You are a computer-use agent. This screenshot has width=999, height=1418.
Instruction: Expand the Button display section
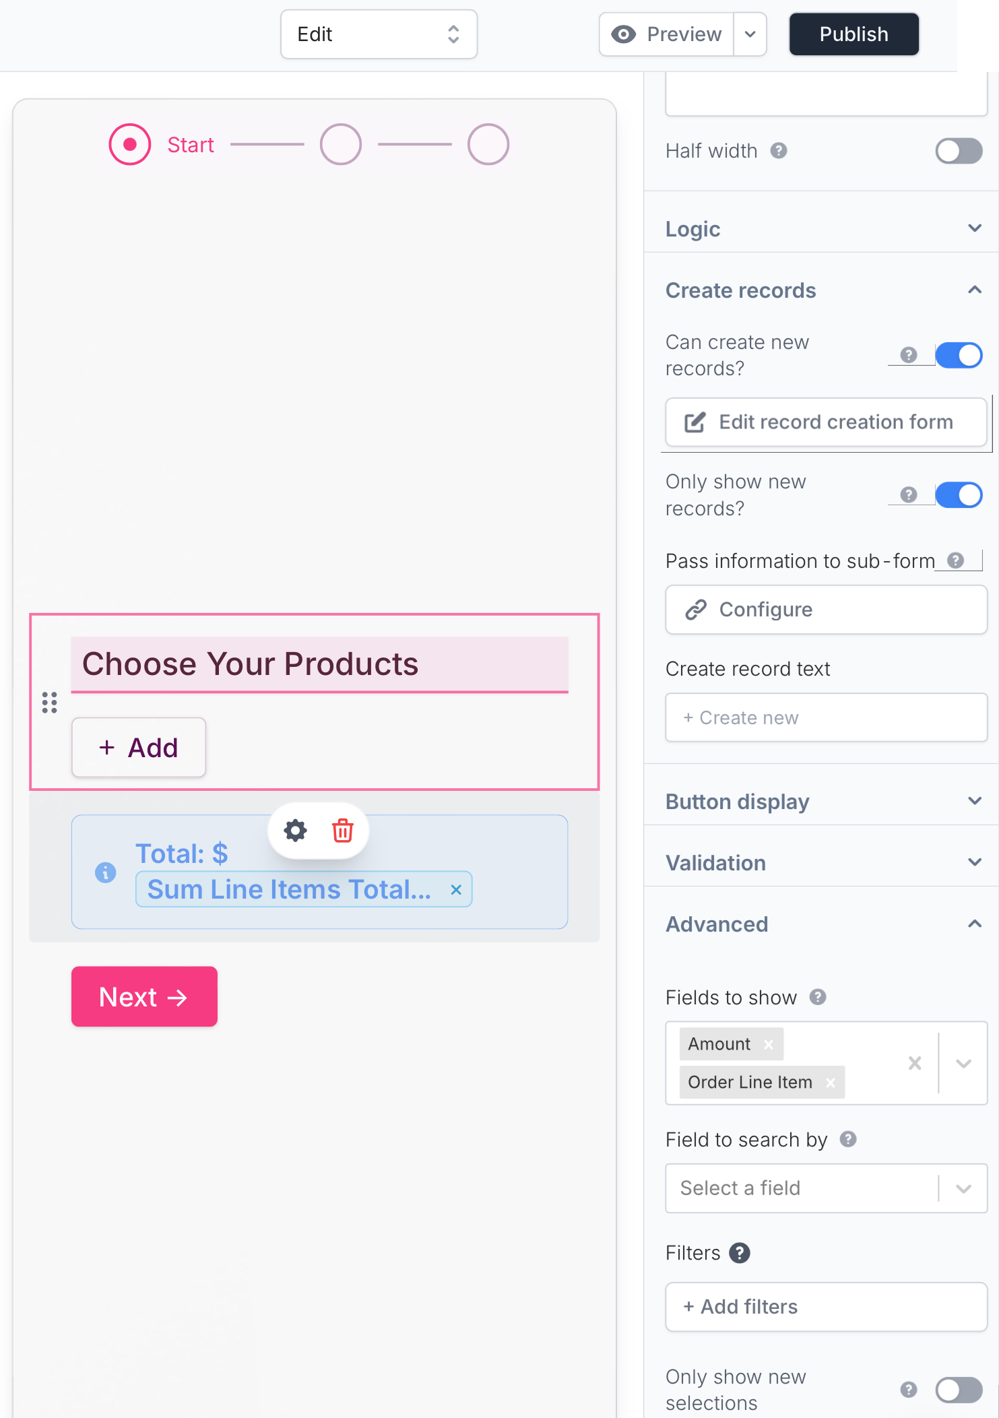[821, 802]
